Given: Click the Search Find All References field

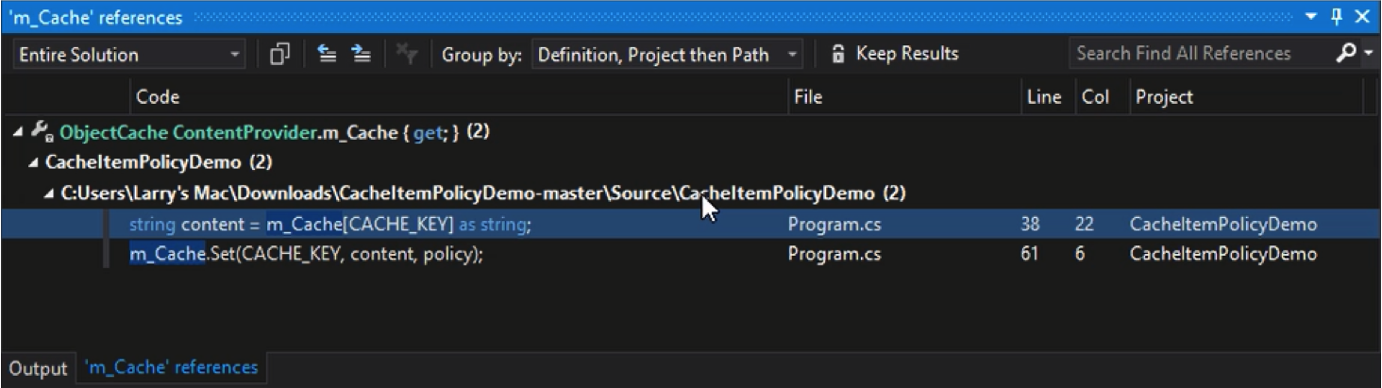Looking at the screenshot, I should point(1201,54).
